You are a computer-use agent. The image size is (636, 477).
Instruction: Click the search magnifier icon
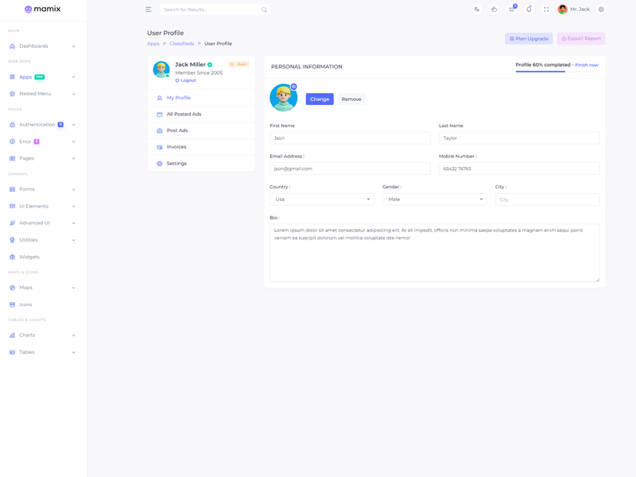[264, 10]
